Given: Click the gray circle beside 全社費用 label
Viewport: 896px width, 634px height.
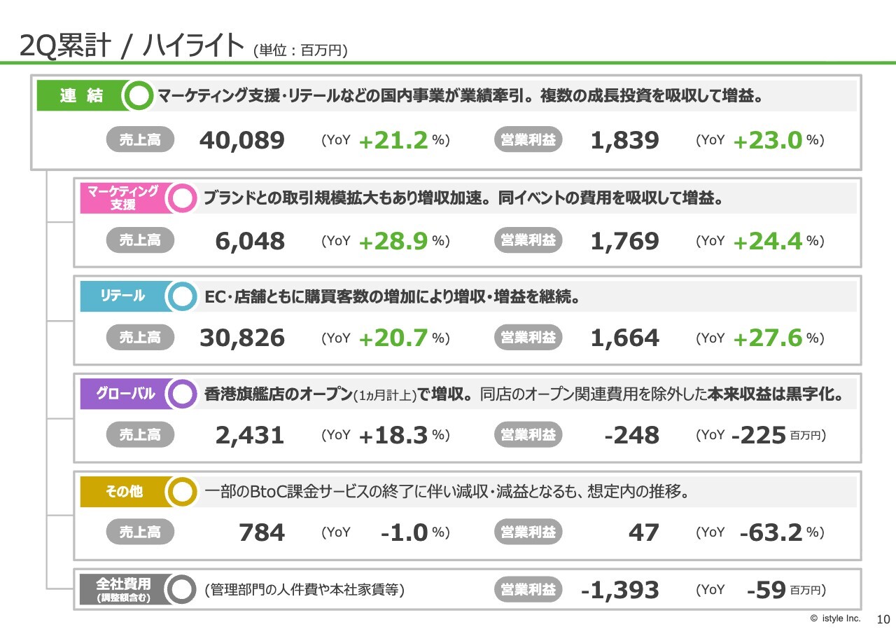Looking at the screenshot, I should click(x=182, y=589).
